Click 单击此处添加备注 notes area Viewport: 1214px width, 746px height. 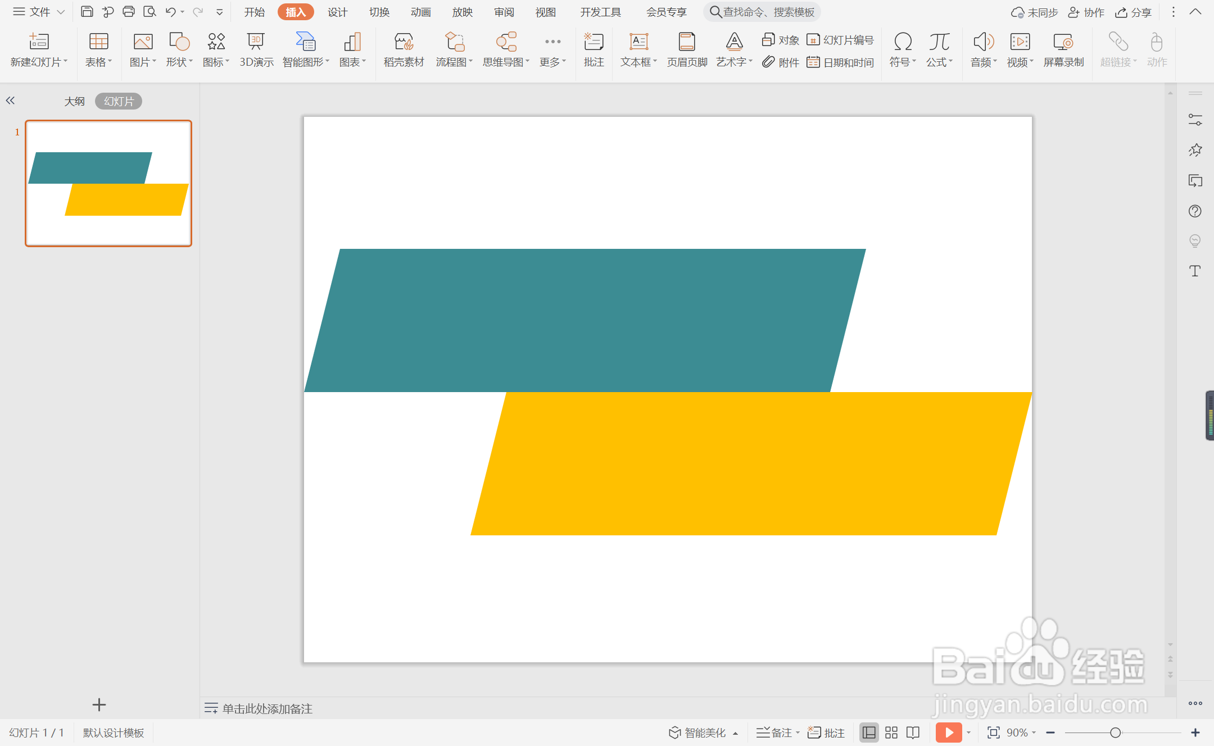[x=267, y=708]
